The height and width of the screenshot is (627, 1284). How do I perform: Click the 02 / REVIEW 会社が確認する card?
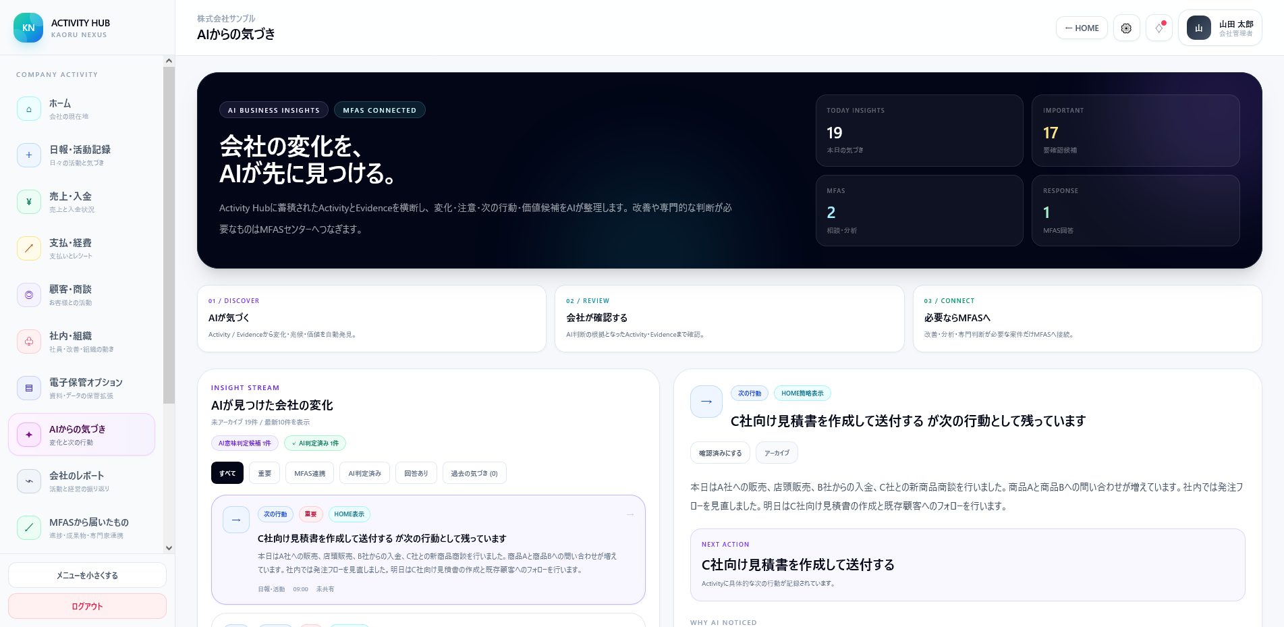click(x=729, y=319)
